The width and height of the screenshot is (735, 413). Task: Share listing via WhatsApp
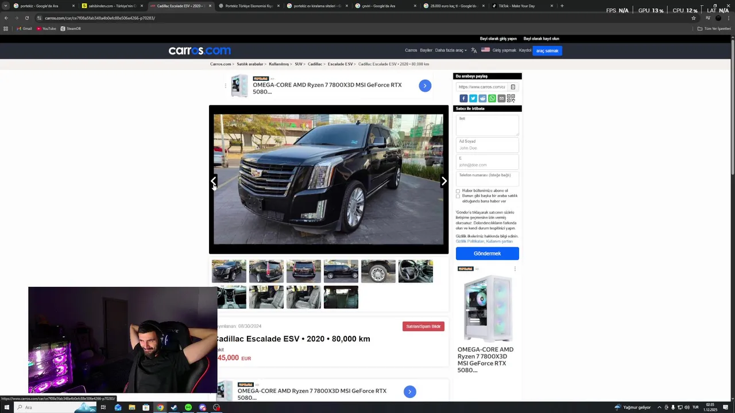coord(492,98)
